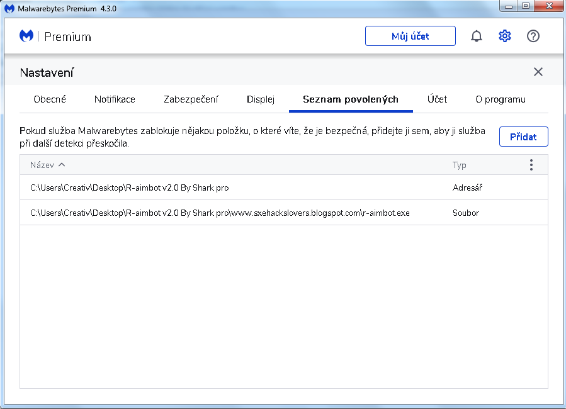Select the Displej tab
This screenshot has width=566, height=409.
tap(261, 99)
